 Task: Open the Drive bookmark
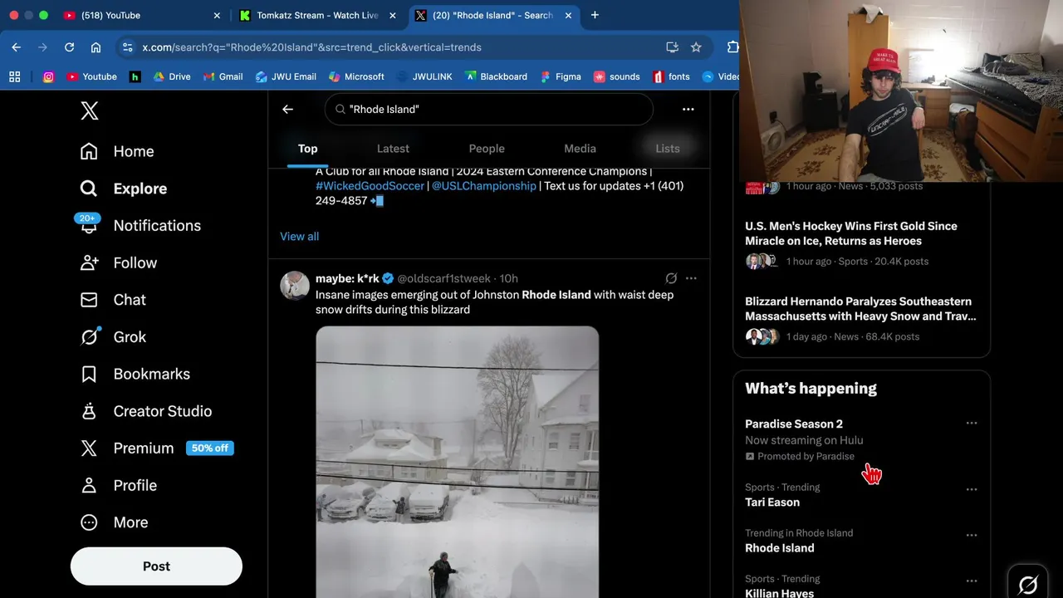(172, 76)
